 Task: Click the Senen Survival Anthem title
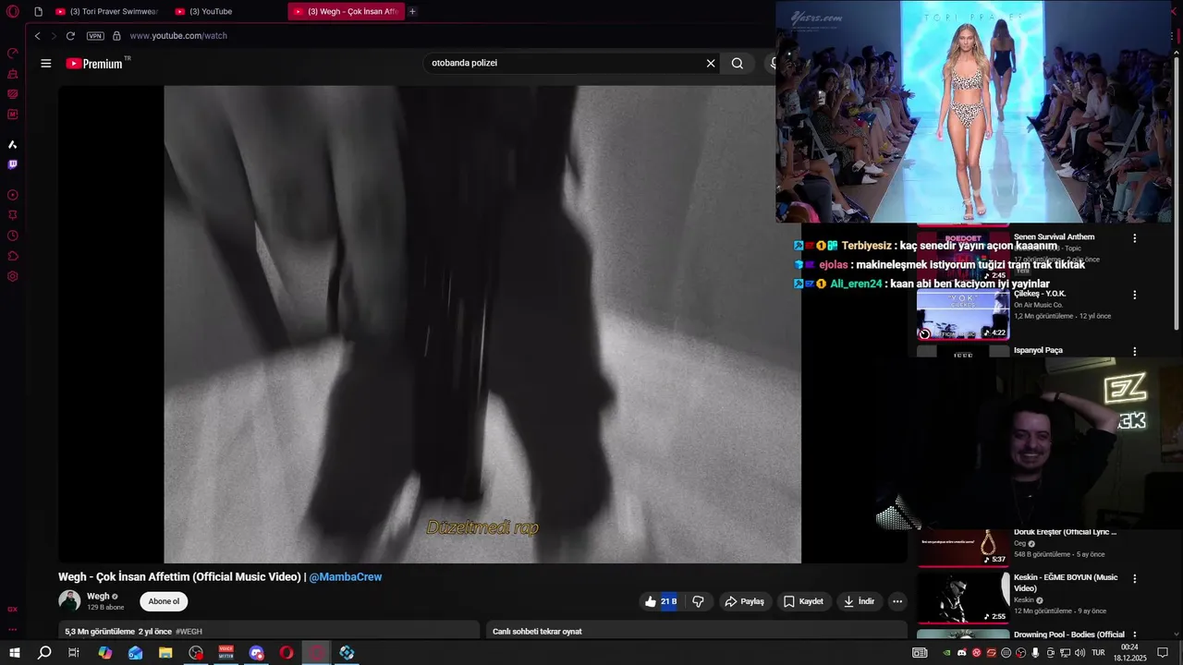click(x=1054, y=237)
